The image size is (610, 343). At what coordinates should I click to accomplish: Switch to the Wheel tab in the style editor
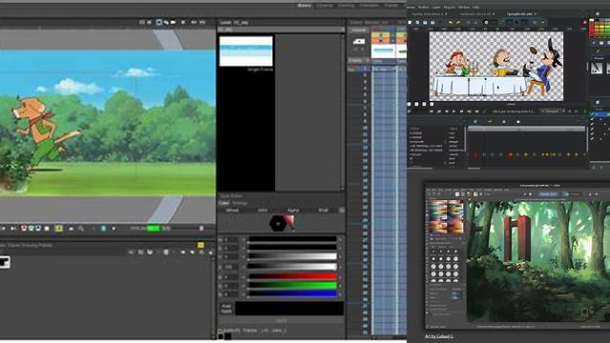(x=232, y=211)
